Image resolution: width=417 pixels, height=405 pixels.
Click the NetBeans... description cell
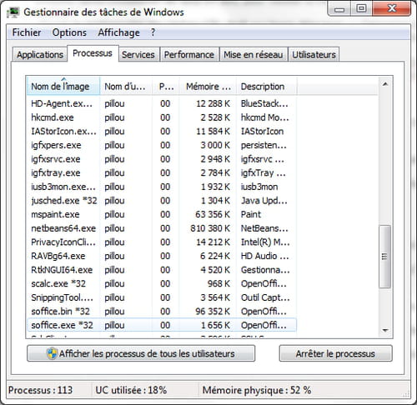[x=264, y=228]
